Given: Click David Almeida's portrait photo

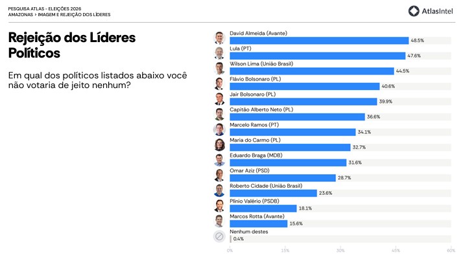Looking at the screenshot, I should click(x=219, y=38).
